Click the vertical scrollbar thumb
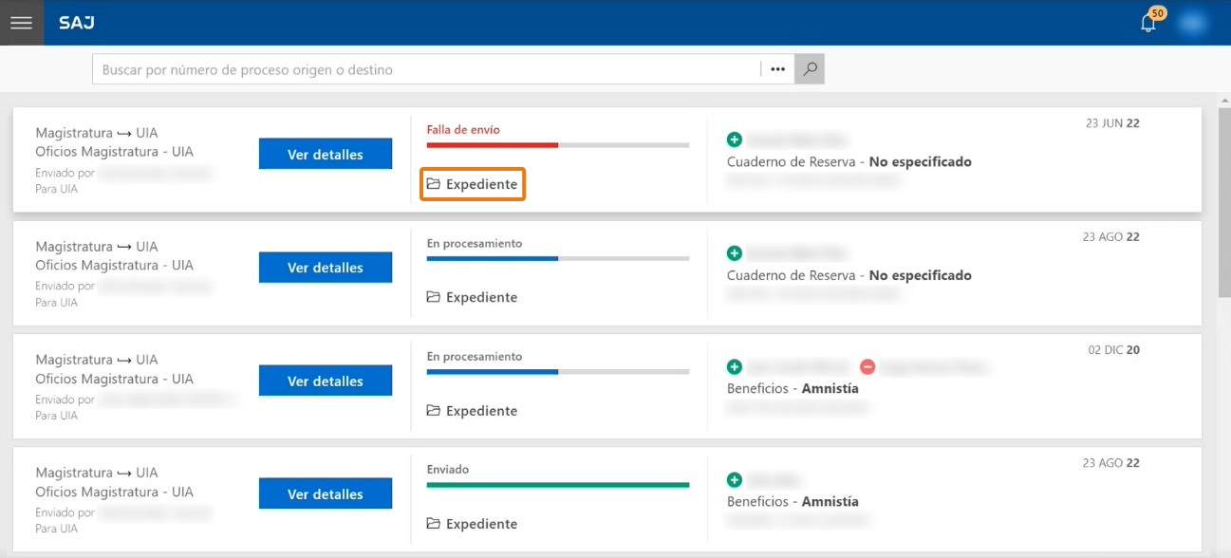1231x558 pixels. tap(1224, 203)
